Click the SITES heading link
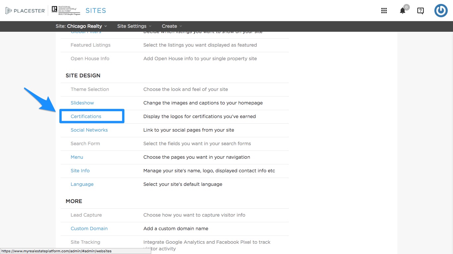Viewport: 453px width, 254px height. (96, 11)
